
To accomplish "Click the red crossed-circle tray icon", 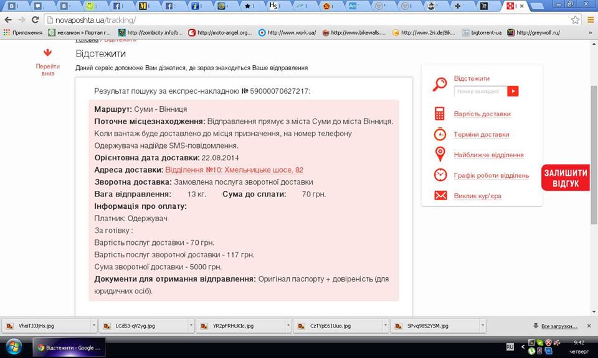I will tap(548, 342).
